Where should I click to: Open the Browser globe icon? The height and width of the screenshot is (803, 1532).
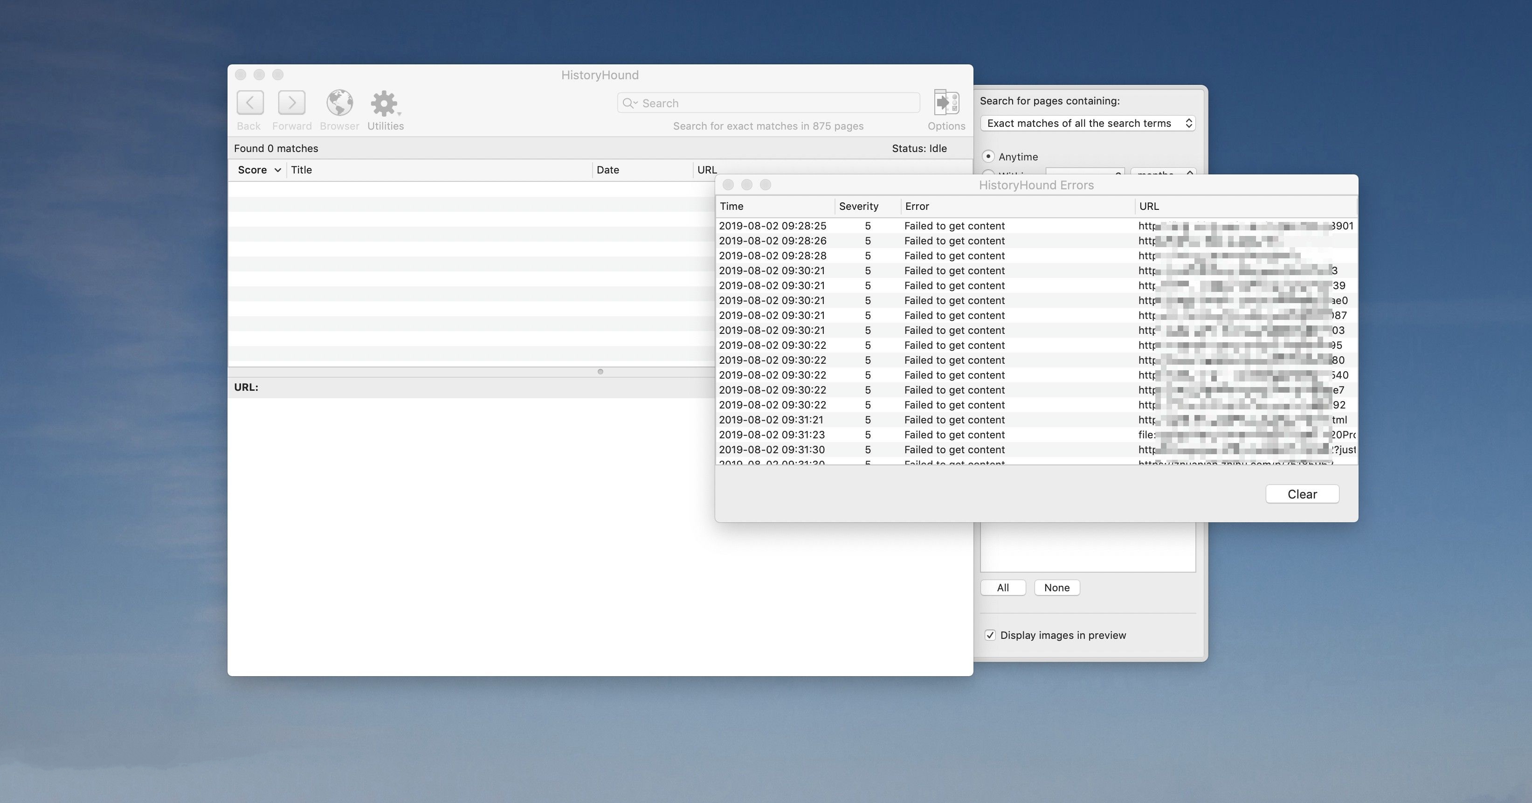point(339,103)
